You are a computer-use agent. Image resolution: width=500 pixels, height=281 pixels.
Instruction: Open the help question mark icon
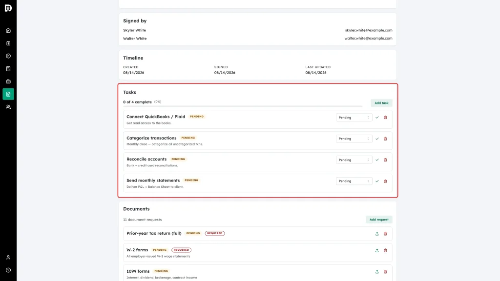[8, 270]
